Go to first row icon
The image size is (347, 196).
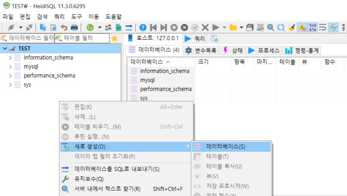[153, 28]
